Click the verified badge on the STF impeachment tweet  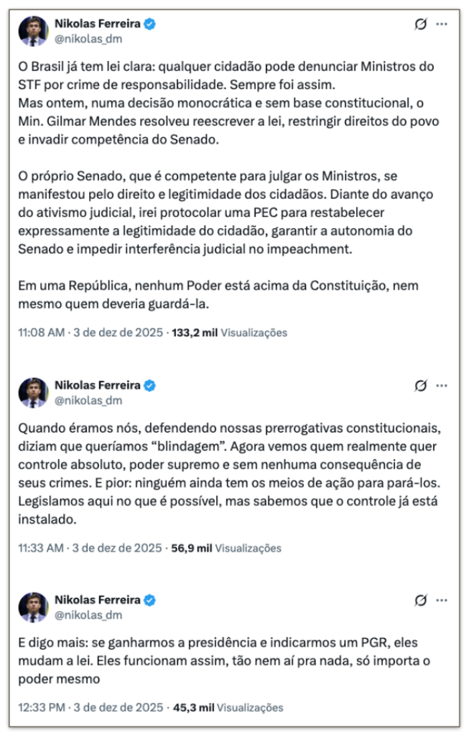point(151,25)
